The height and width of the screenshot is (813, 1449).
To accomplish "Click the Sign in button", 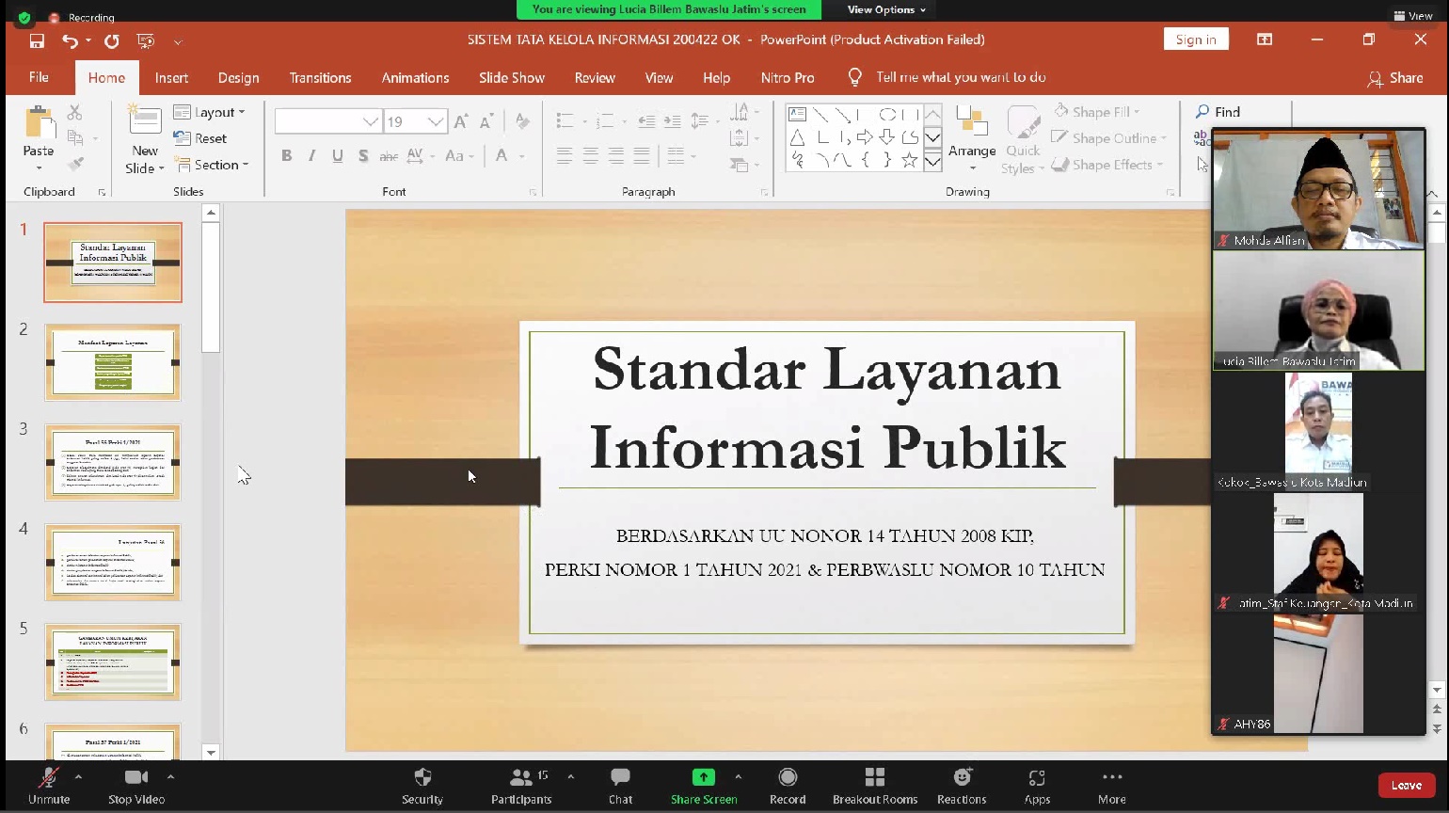I will pos(1195,40).
